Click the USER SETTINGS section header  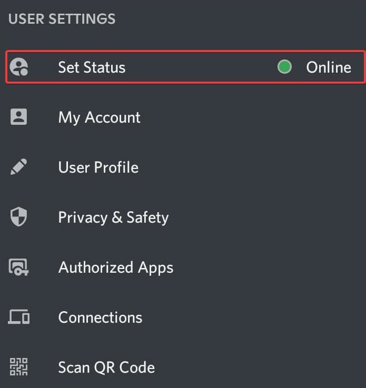62,19
